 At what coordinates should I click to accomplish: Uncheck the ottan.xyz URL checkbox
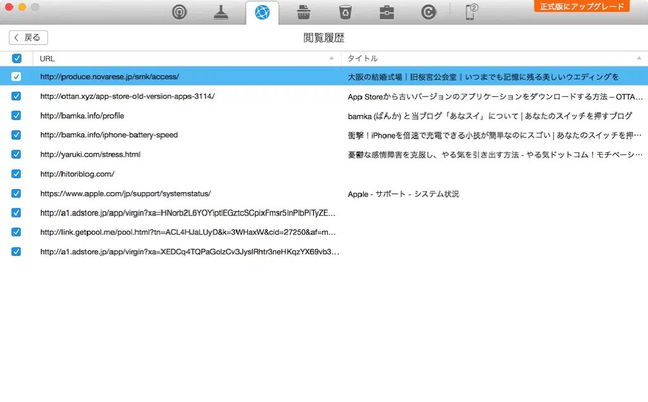click(16, 96)
